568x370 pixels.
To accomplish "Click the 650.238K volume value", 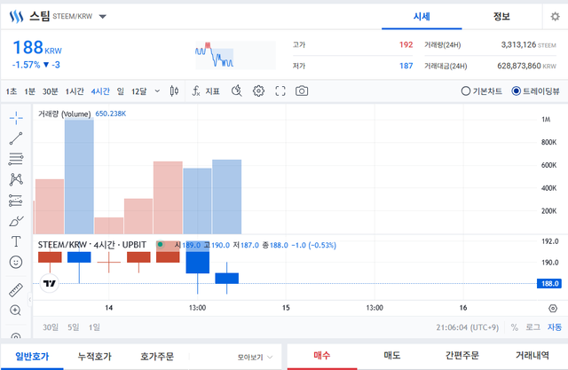I will pos(110,114).
